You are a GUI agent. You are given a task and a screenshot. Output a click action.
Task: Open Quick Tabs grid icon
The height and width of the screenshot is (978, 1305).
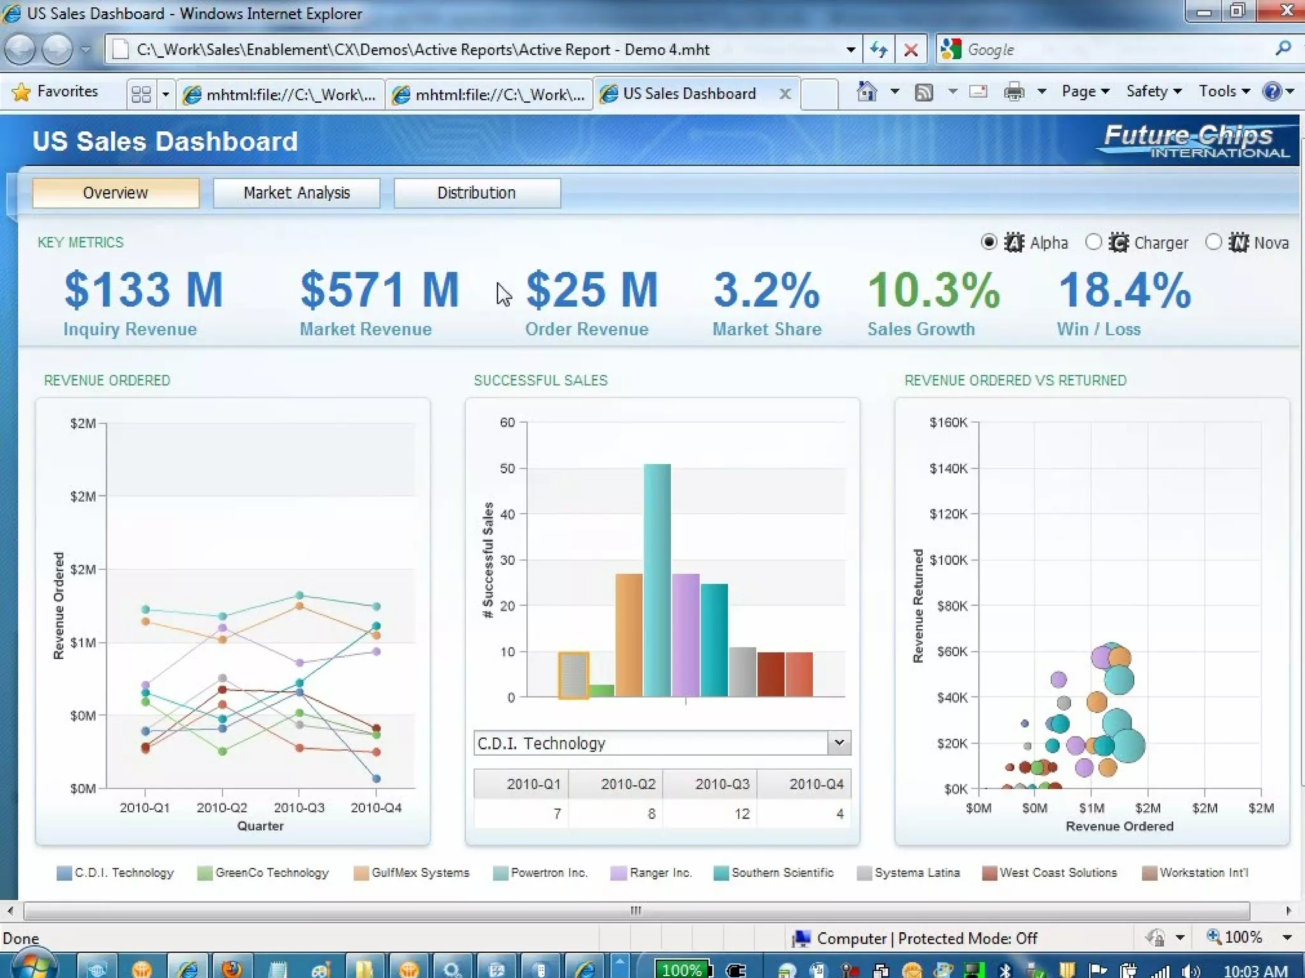[141, 94]
